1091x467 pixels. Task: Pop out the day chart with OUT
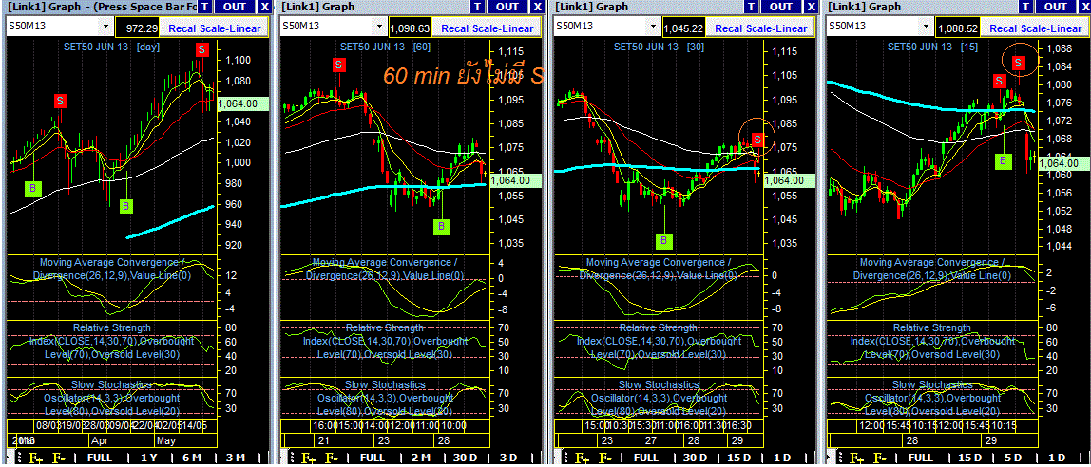coord(235,7)
